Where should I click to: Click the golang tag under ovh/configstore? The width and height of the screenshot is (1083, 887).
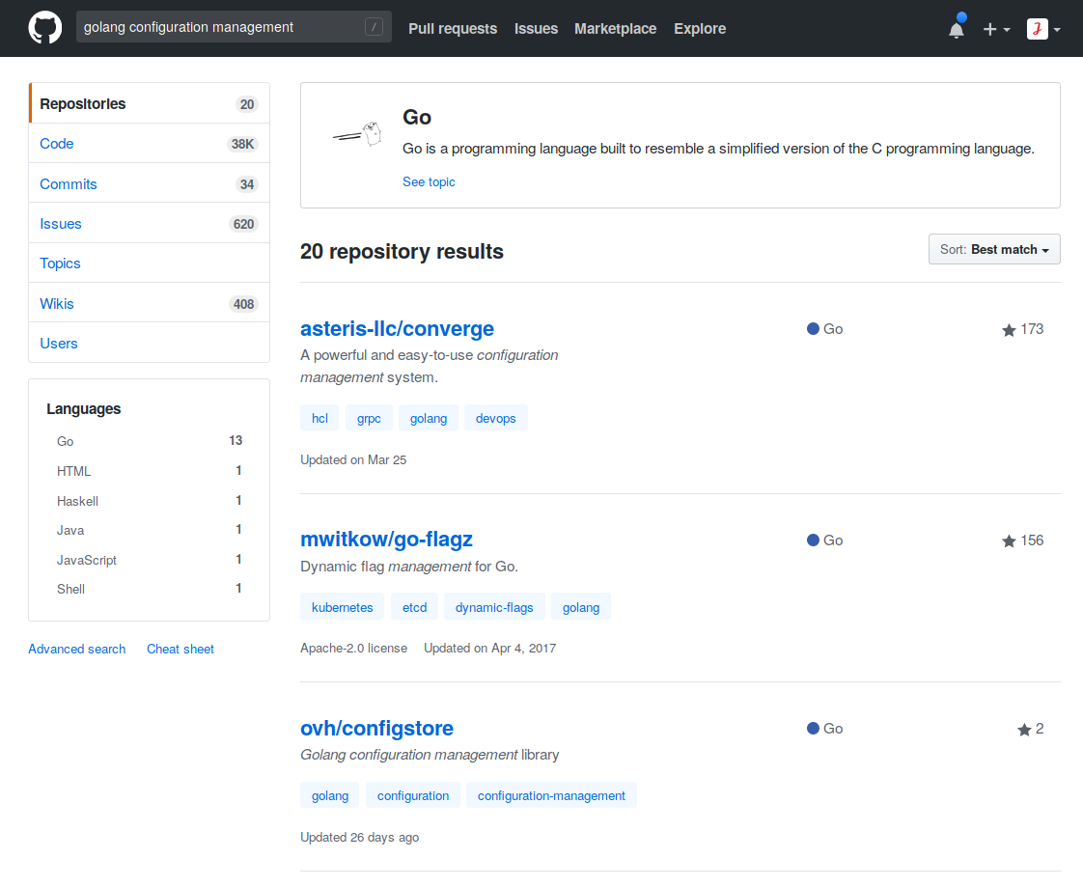pos(329,795)
